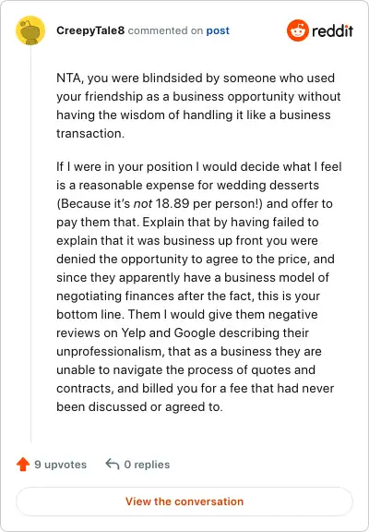
Task: Click the 'commented on' text
Action: [165, 30]
